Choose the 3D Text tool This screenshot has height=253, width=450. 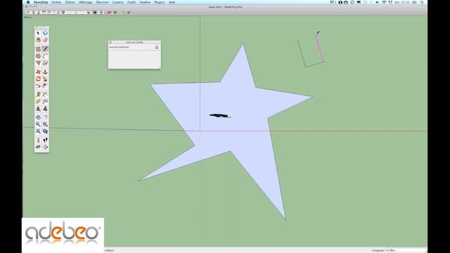[x=45, y=109]
